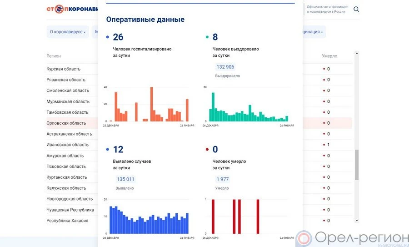Click the scrollbar up arrow
Image resolution: width=409 pixels, height=247 pixels.
[x=356, y=54]
